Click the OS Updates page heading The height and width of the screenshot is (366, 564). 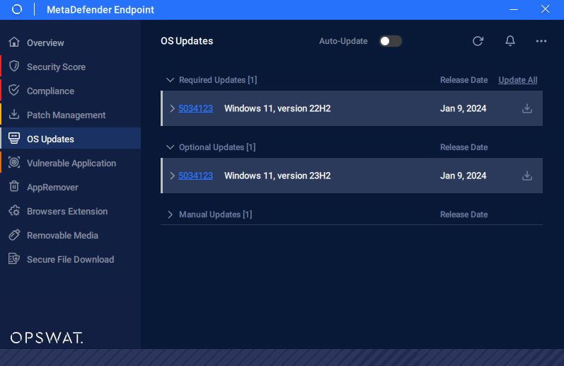pyautogui.click(x=187, y=41)
